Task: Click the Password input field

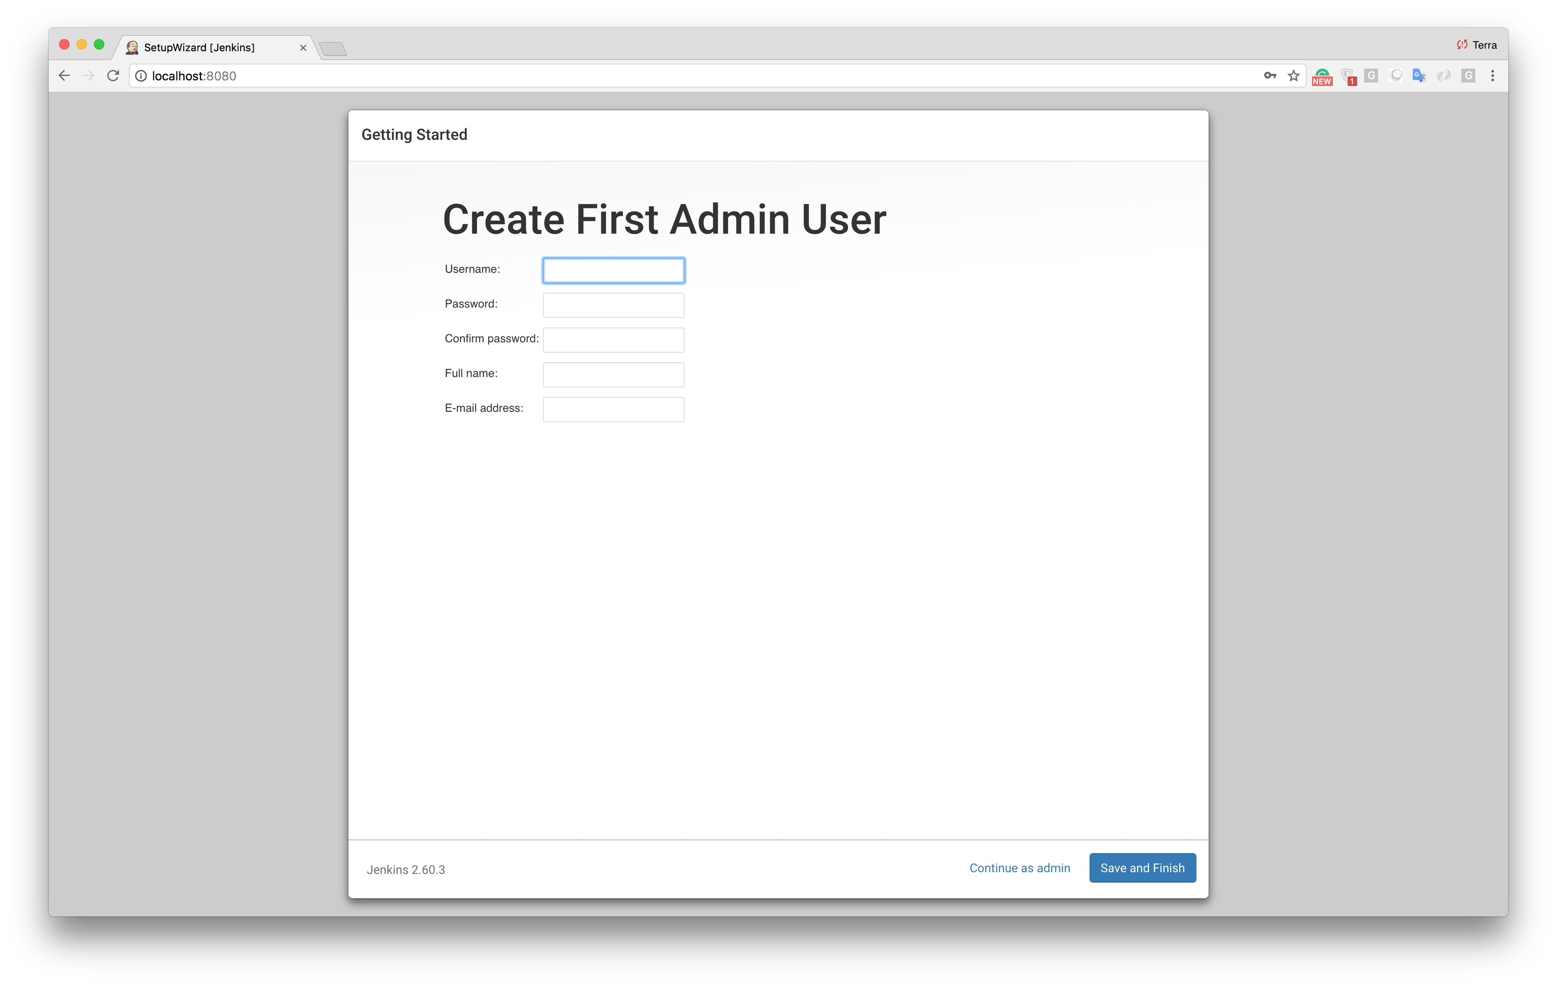Action: pos(614,303)
